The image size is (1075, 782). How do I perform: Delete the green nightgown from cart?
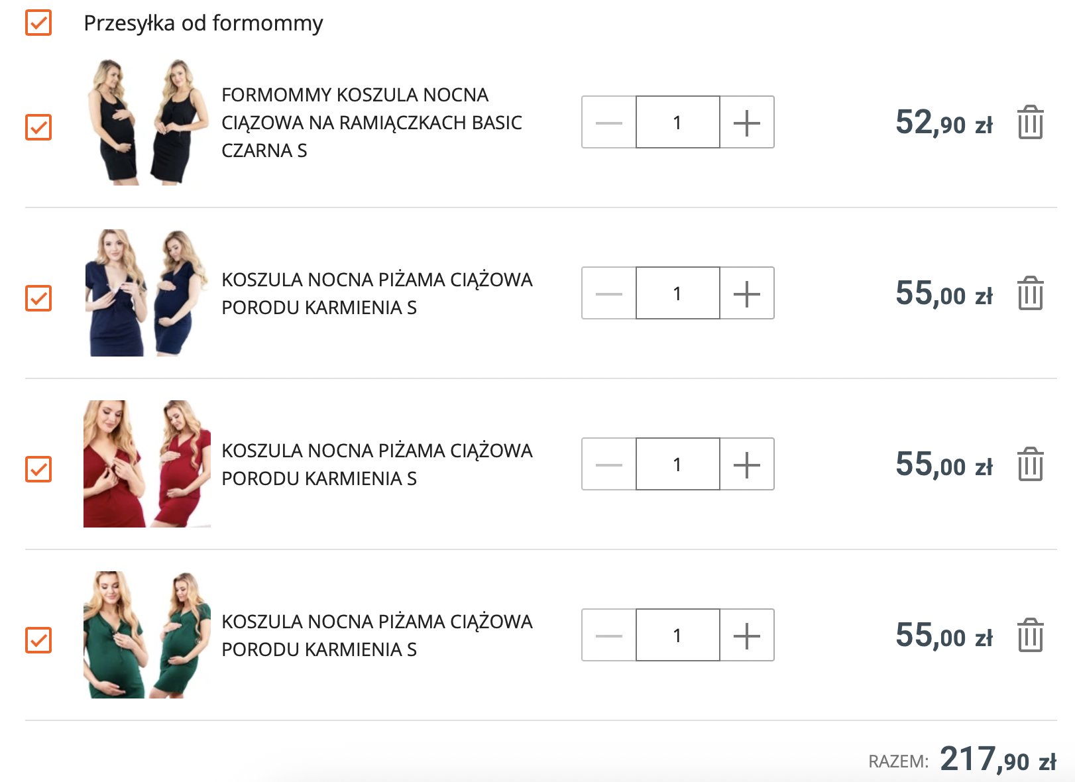[x=1030, y=636]
